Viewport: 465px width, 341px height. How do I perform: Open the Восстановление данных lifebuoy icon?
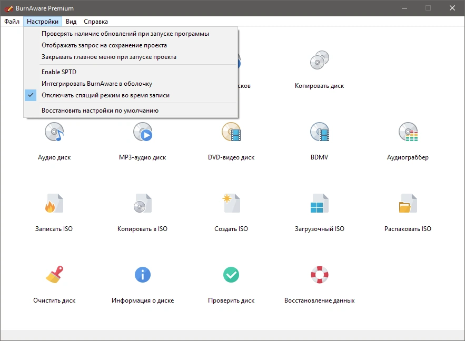319,275
